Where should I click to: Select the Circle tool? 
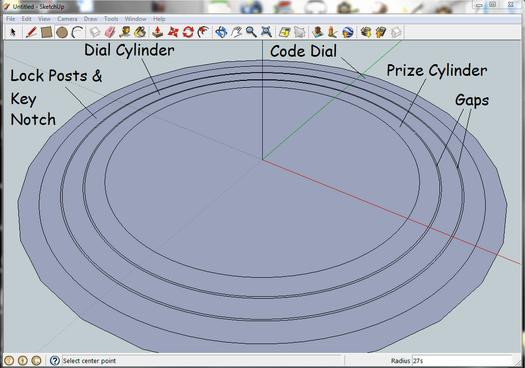click(x=62, y=32)
